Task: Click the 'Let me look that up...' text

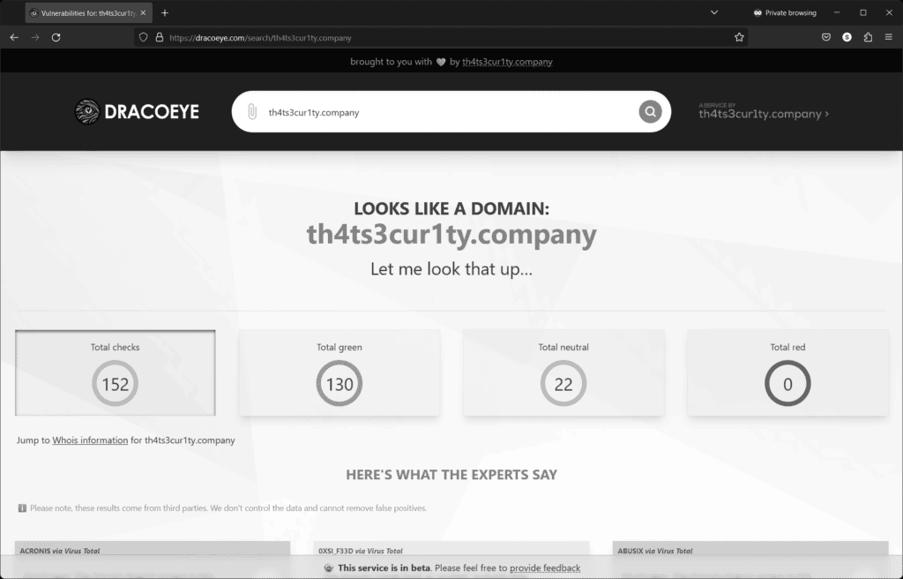Action: coord(451,268)
